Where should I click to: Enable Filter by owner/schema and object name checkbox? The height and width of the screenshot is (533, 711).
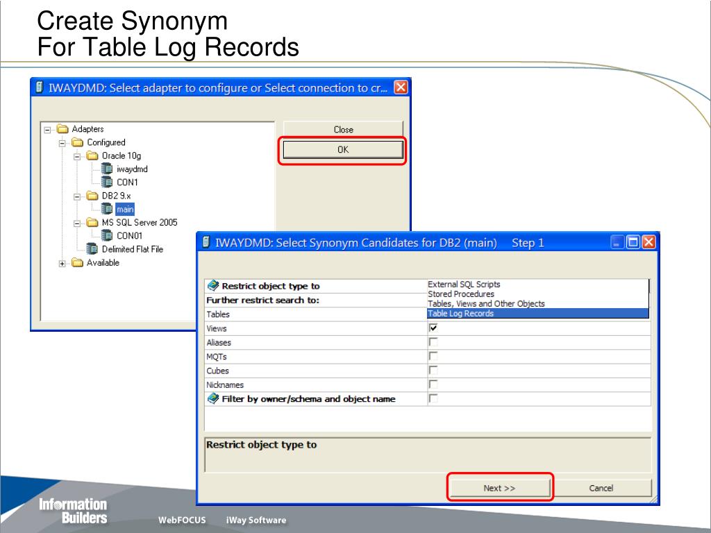pos(433,398)
